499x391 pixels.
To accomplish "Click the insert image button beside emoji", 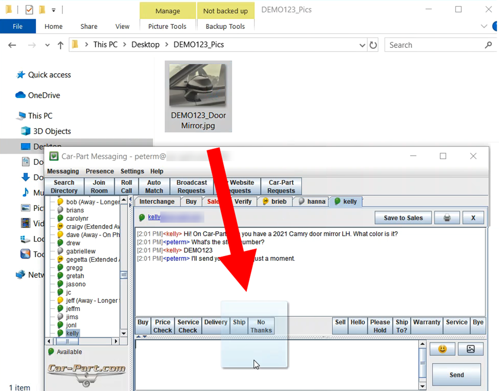I will (x=471, y=349).
